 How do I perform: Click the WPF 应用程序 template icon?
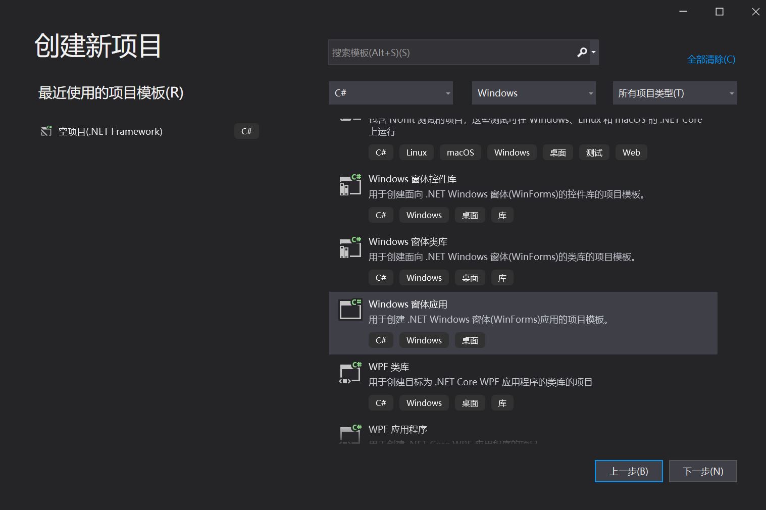[x=350, y=434]
